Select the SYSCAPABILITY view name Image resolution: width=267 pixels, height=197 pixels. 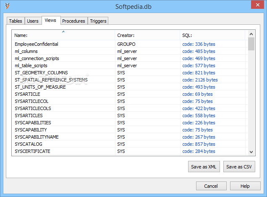click(x=31, y=130)
